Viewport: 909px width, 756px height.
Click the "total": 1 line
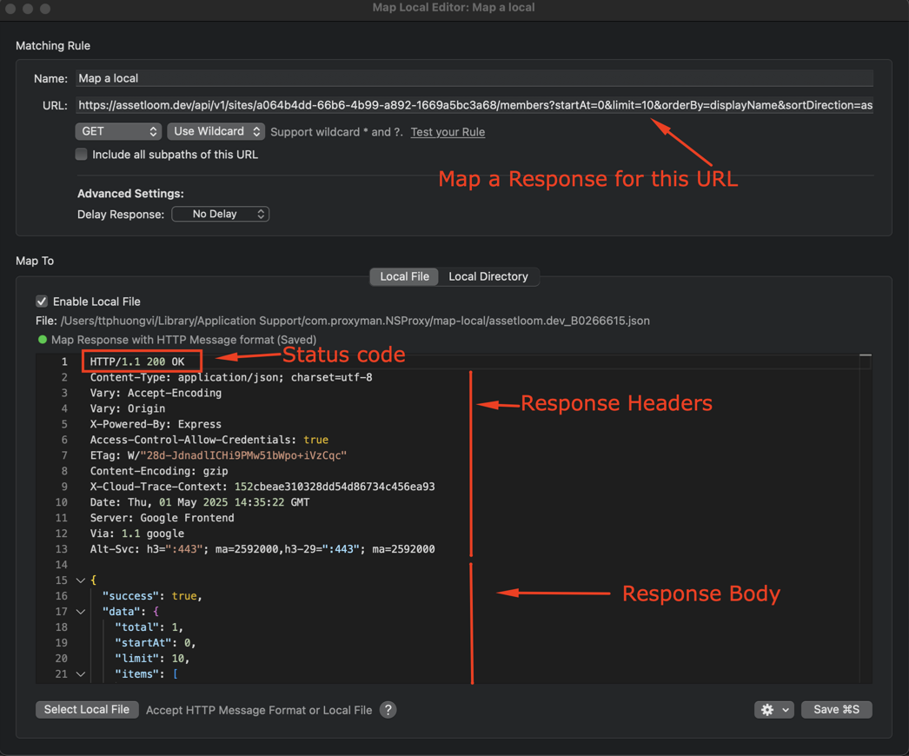point(149,627)
